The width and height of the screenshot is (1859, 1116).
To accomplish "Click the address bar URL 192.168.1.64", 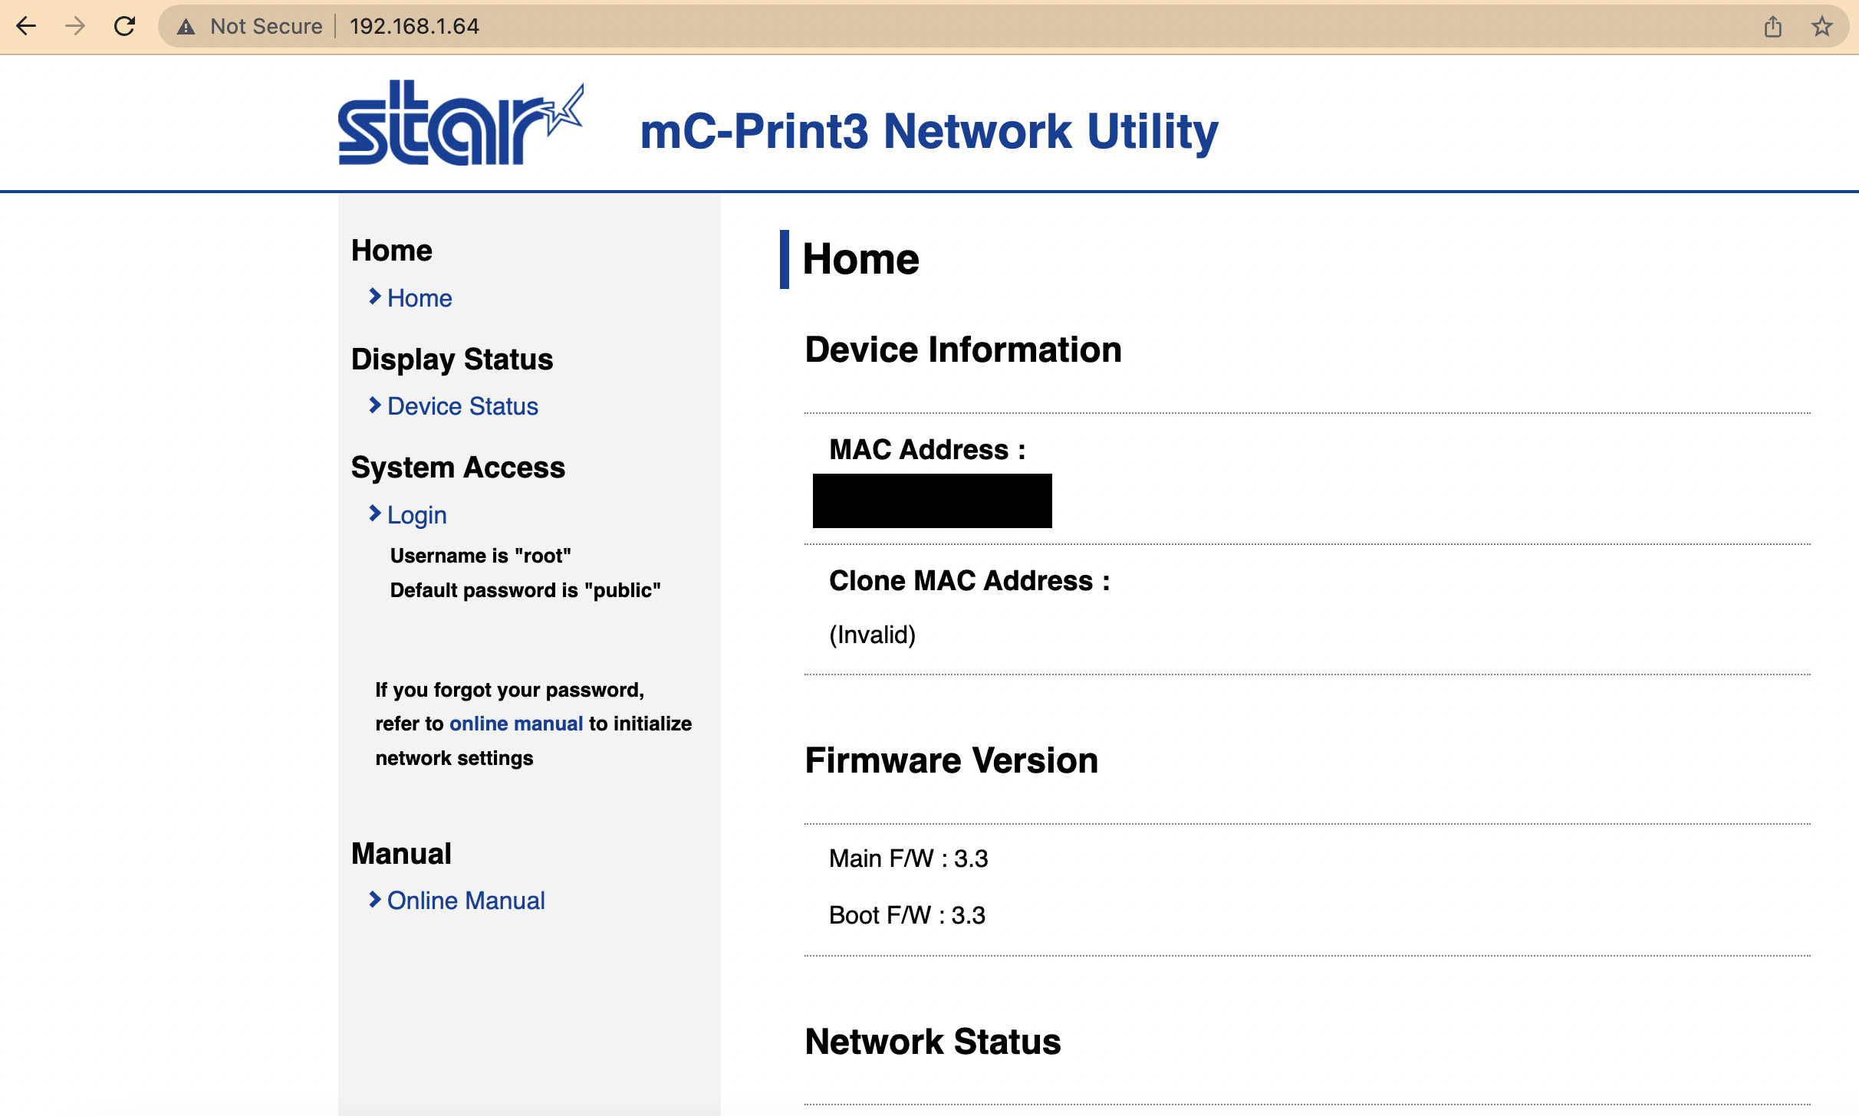I will [414, 27].
